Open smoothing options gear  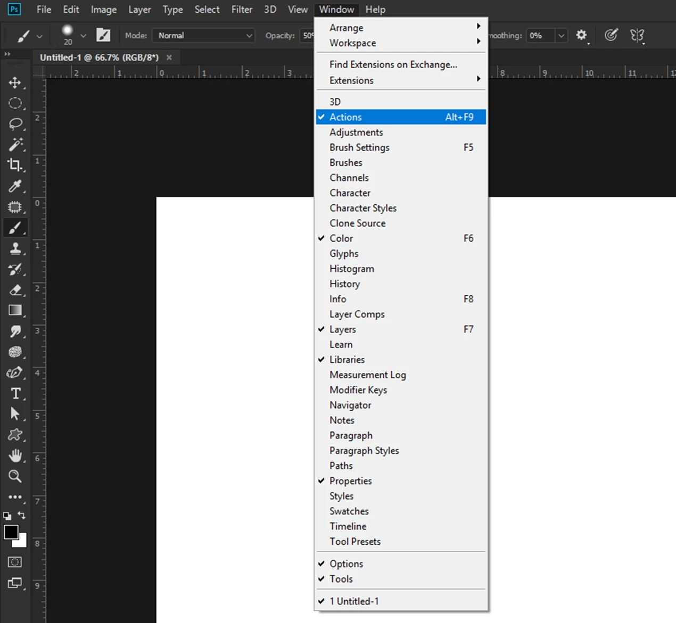pos(581,35)
